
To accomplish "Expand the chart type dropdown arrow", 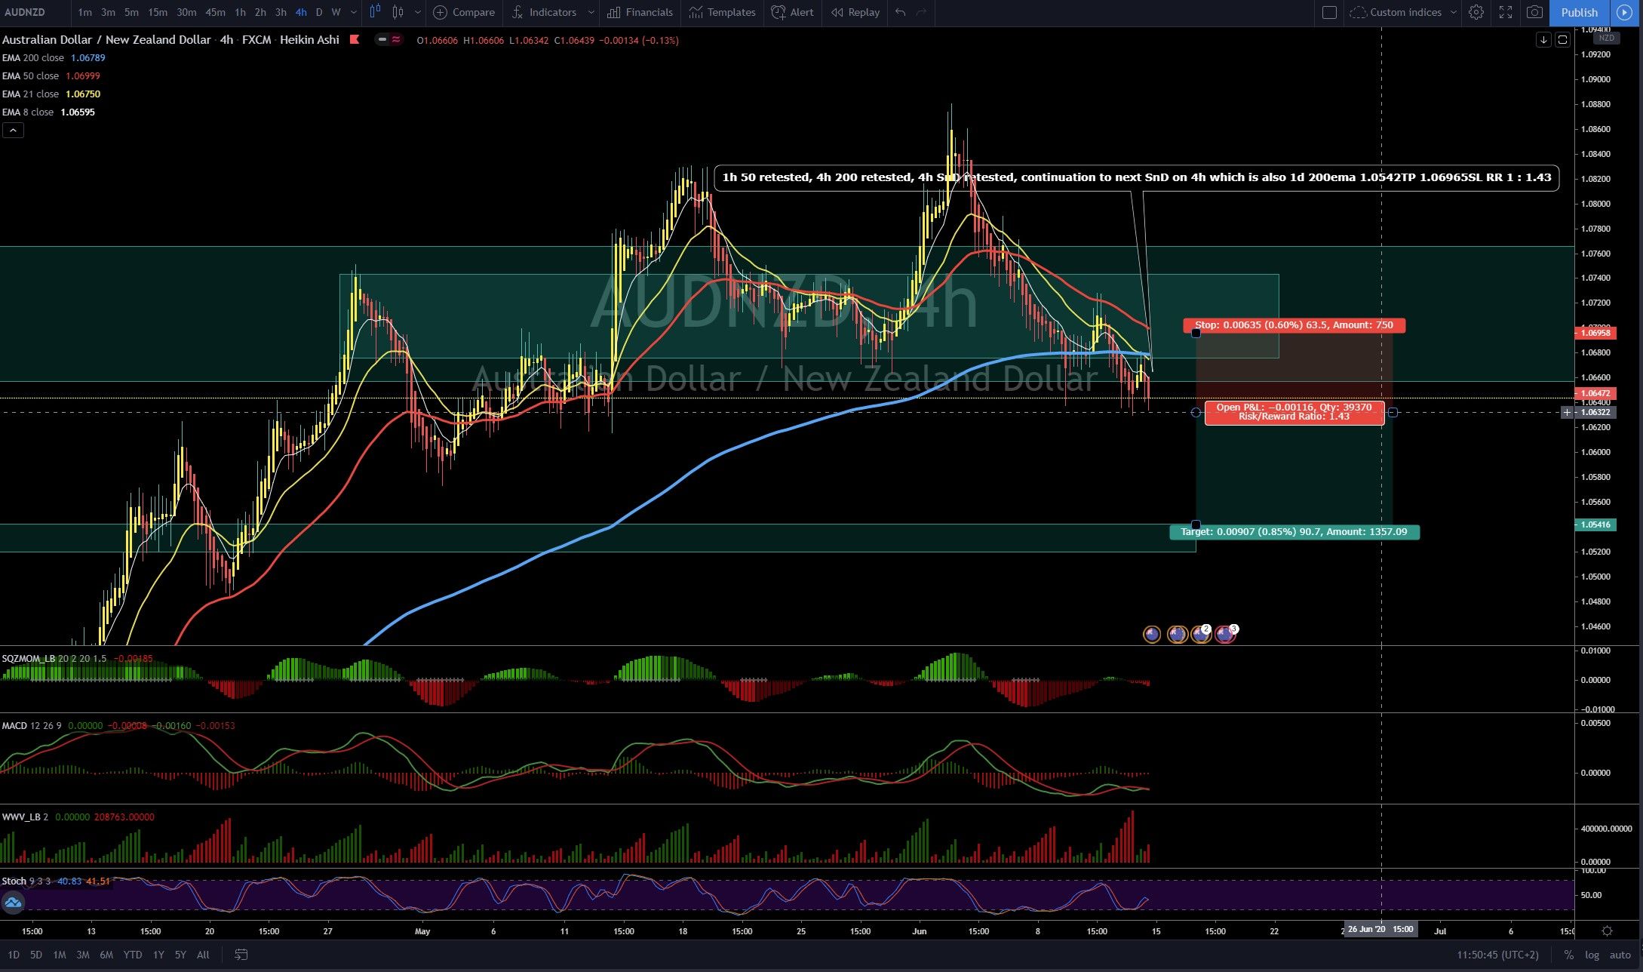I will click(x=417, y=12).
